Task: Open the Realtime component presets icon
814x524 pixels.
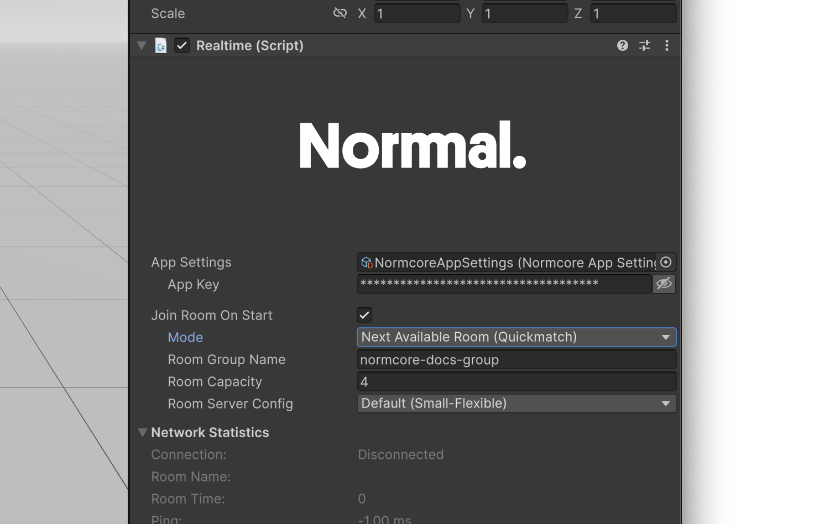Action: pyautogui.click(x=645, y=45)
